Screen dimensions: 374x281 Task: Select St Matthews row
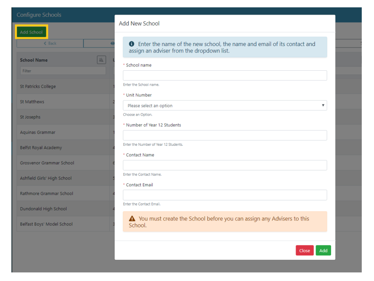66,102
